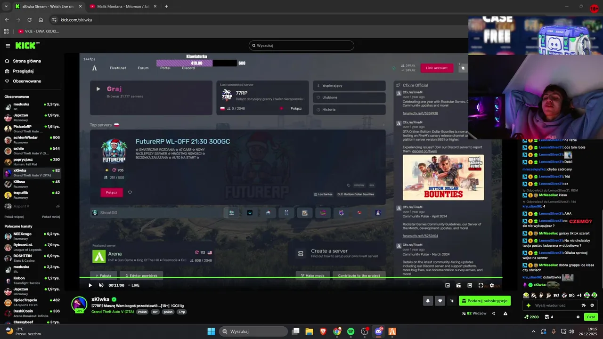Open xKiwka channel avatar

pyautogui.click(x=79, y=304)
